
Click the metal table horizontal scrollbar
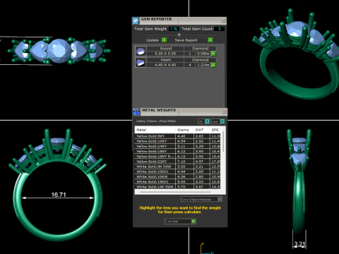175,192
